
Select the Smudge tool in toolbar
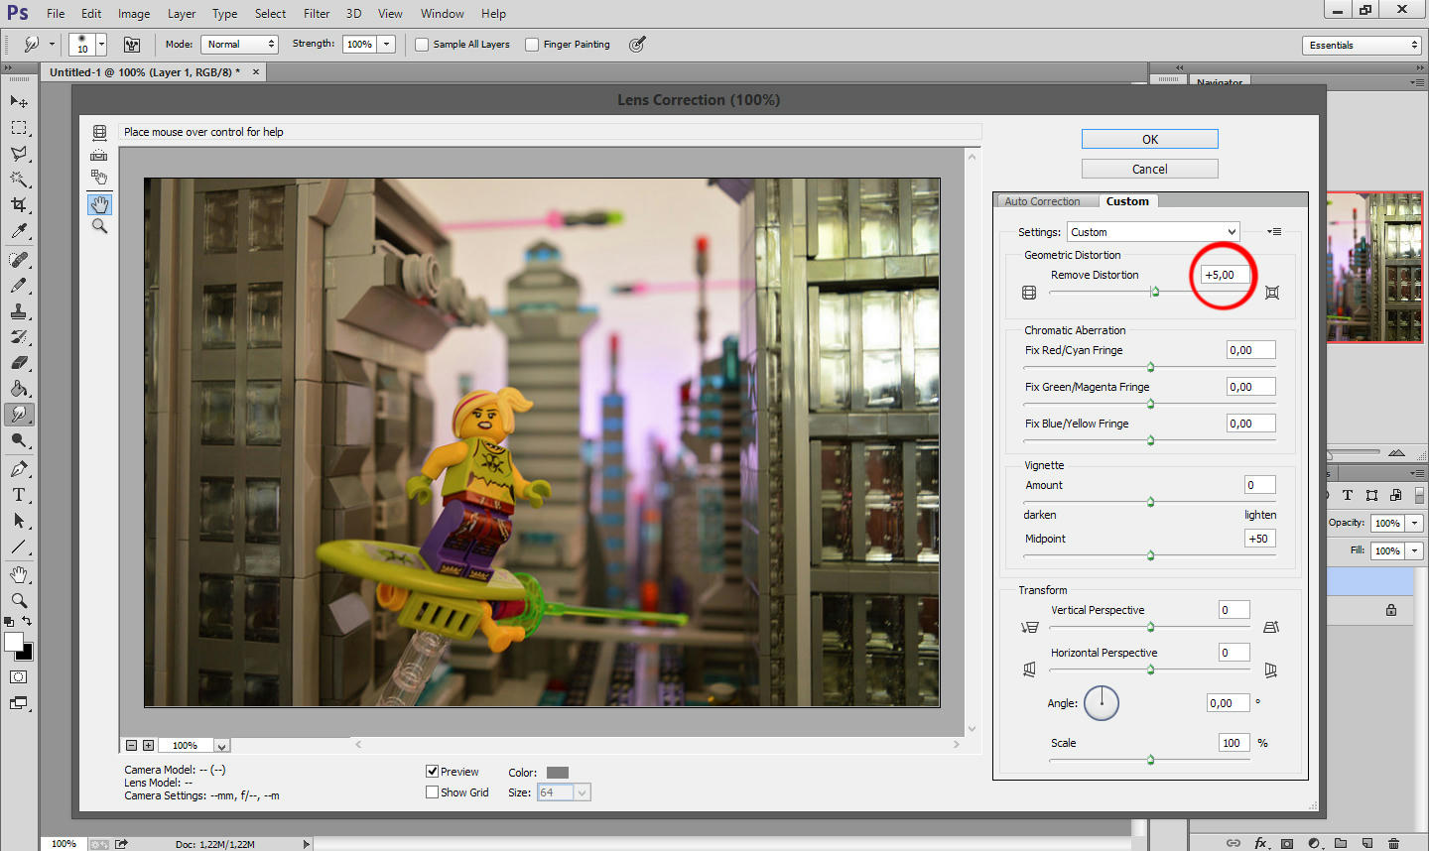coord(19,415)
